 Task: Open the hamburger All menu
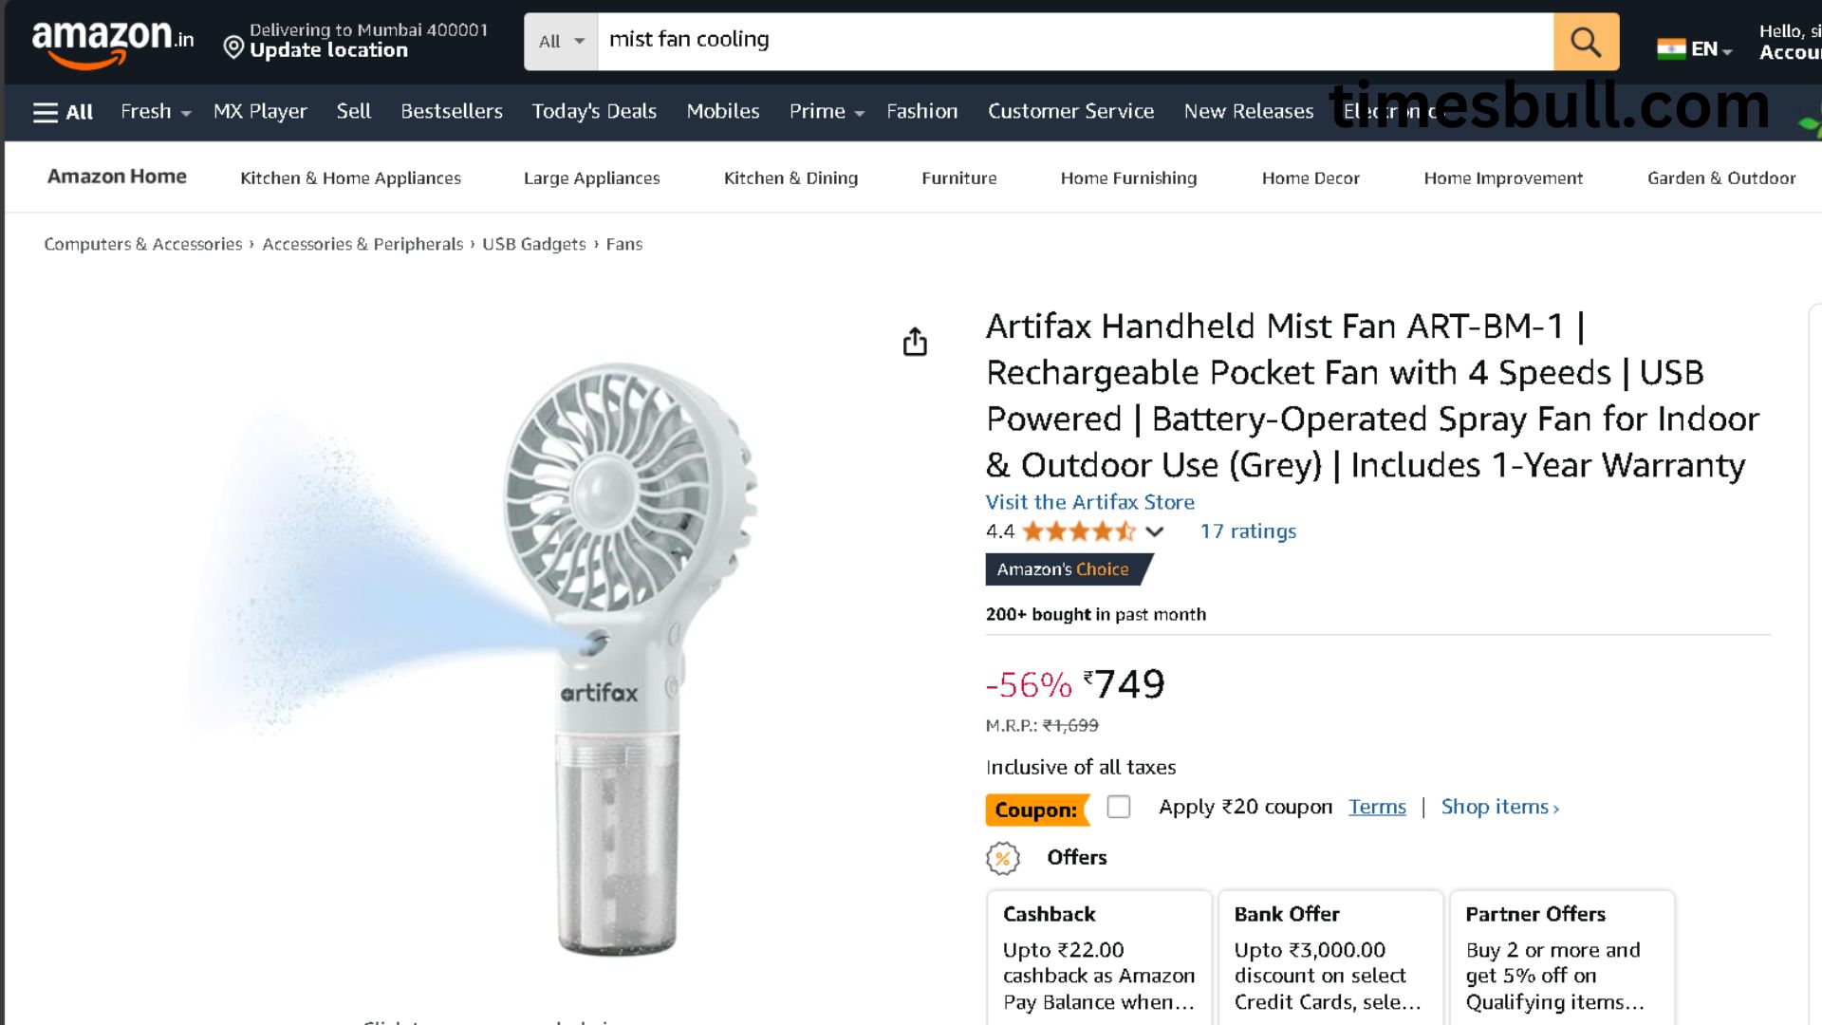point(63,112)
